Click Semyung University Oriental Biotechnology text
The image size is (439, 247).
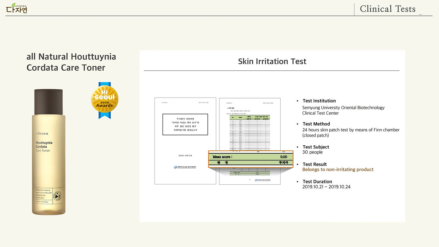(x=343, y=108)
